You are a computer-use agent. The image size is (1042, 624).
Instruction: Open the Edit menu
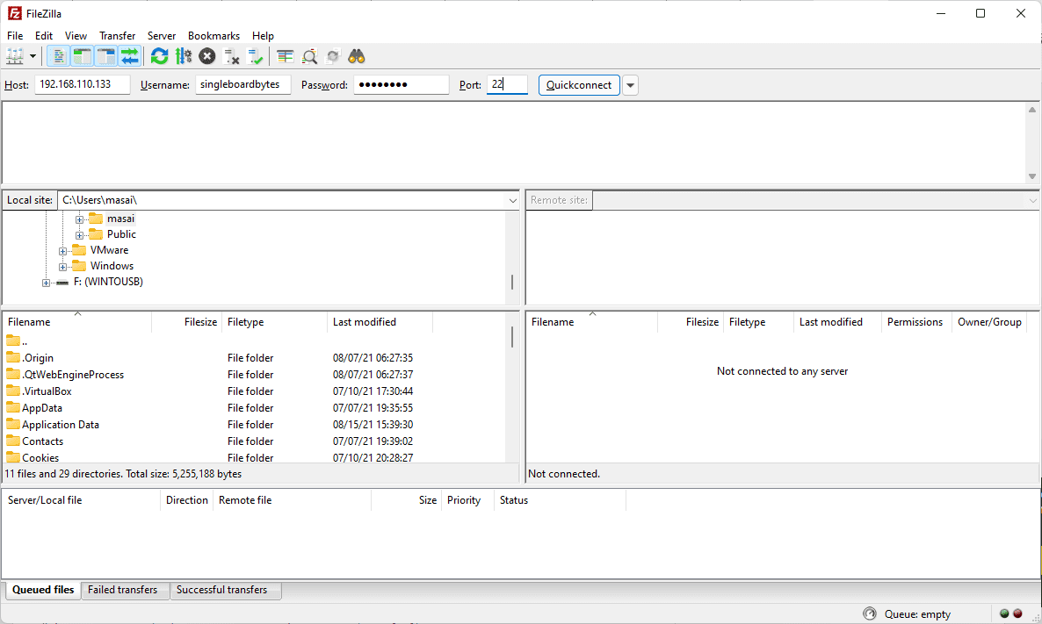[x=44, y=36]
